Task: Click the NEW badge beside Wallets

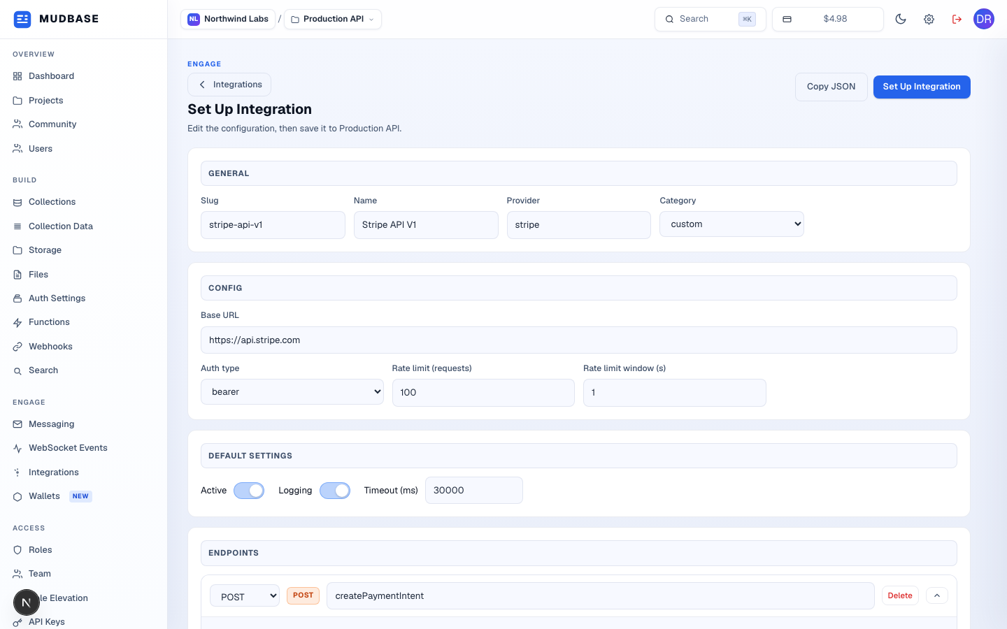Action: click(x=81, y=496)
